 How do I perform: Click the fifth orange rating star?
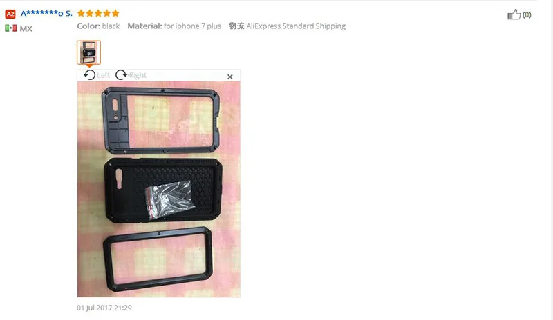point(115,13)
